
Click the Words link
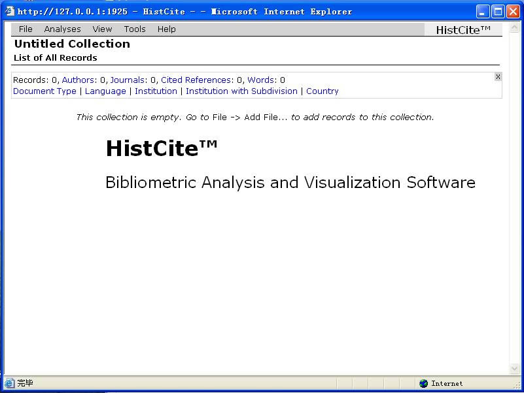tap(261, 80)
